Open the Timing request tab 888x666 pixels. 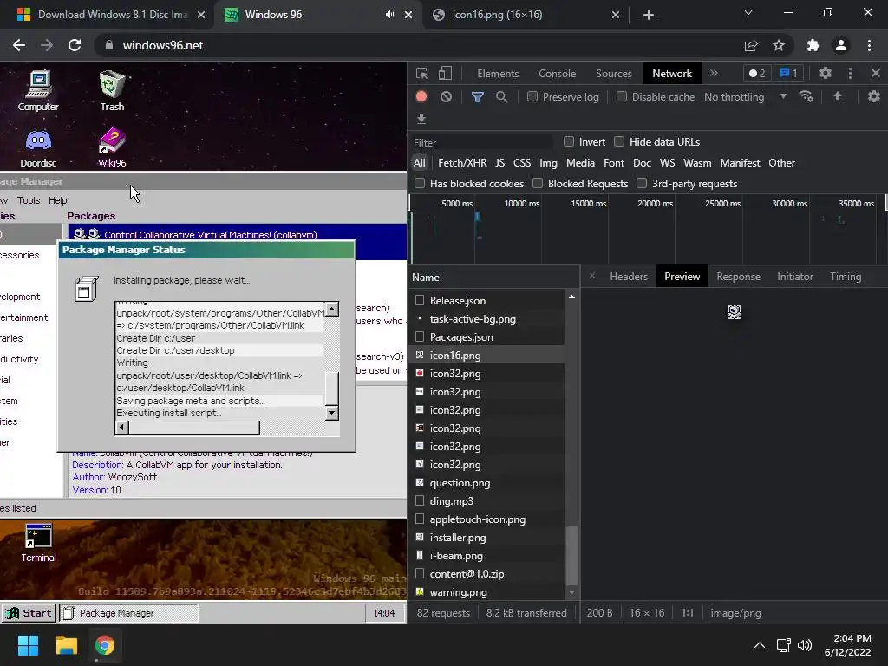tap(846, 277)
